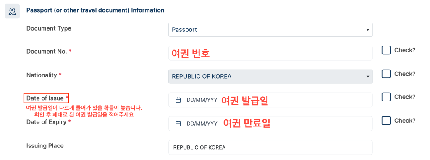The height and width of the screenshot is (160, 430).
Task: Tick the Check? box beside Document No.
Action: click(386, 50)
